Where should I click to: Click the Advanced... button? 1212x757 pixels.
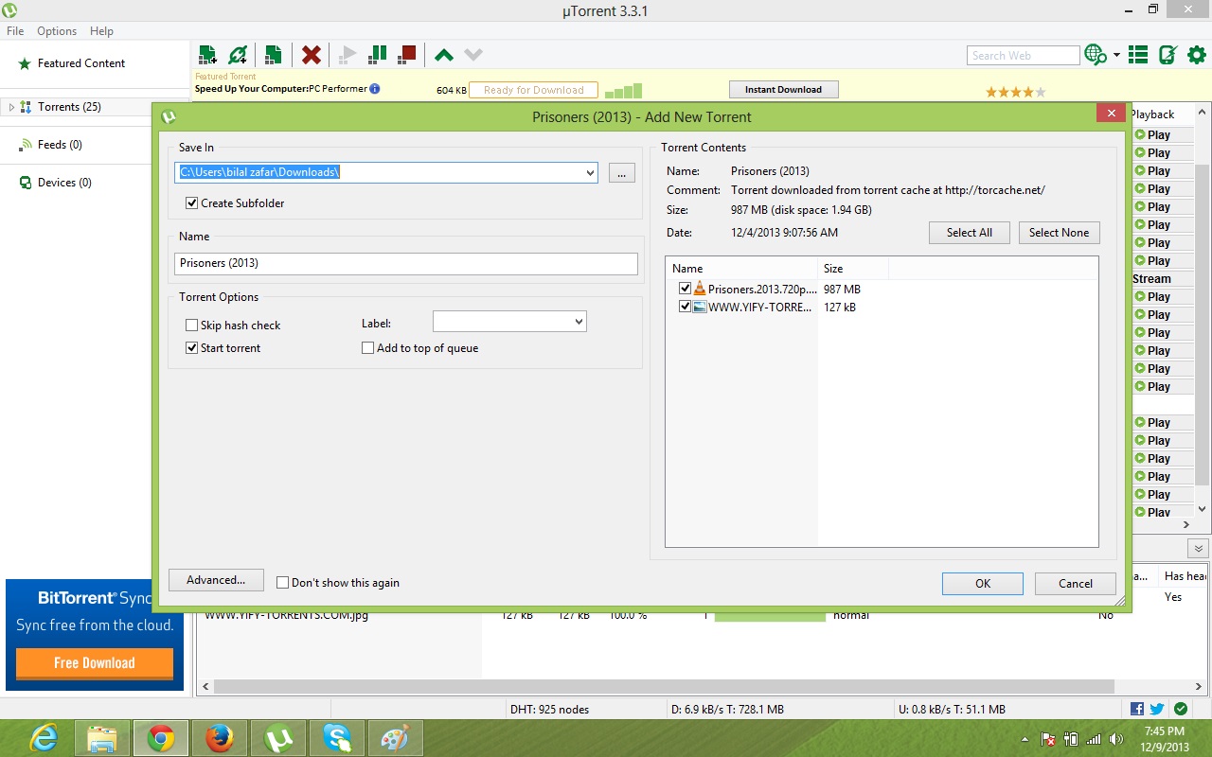point(216,580)
